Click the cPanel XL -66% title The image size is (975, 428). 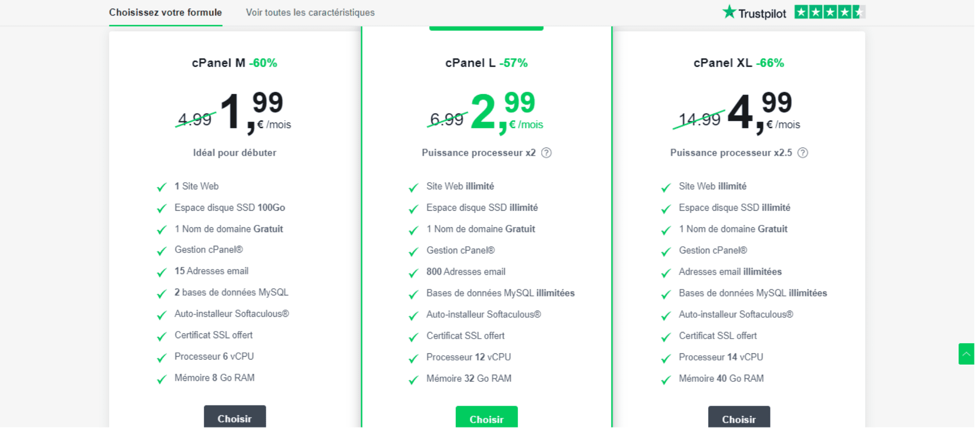[739, 63]
